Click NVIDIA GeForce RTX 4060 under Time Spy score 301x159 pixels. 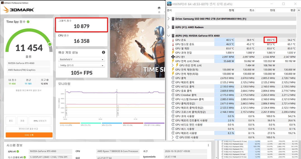[28, 63]
